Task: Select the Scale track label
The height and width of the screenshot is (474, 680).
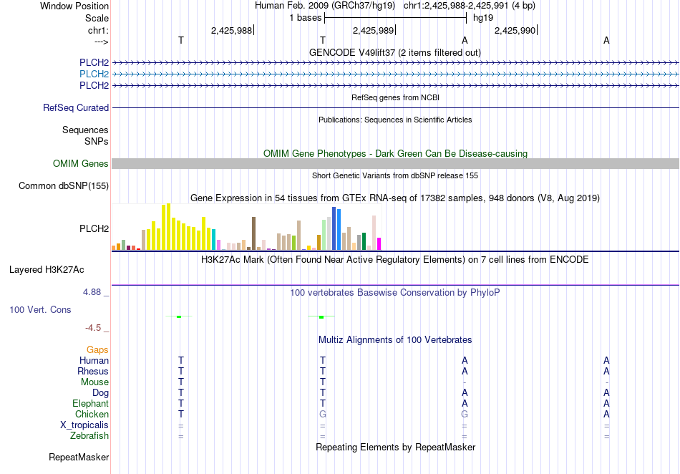Action: tap(97, 18)
